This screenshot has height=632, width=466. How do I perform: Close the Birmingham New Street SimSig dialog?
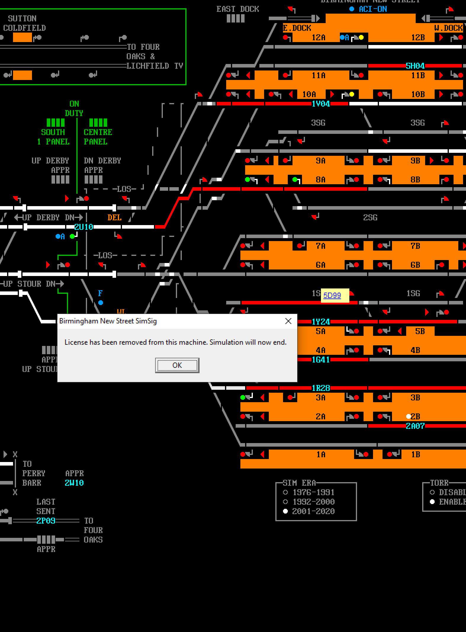click(288, 321)
